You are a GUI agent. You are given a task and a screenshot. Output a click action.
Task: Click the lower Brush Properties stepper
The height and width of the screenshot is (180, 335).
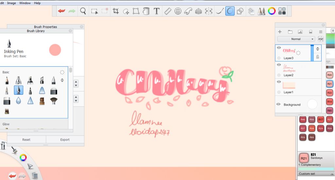pos(76,99)
